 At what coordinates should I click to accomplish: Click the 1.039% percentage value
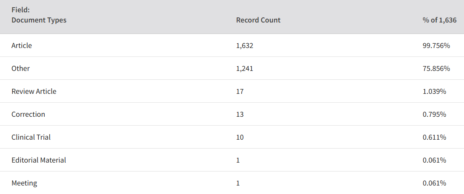point(434,91)
